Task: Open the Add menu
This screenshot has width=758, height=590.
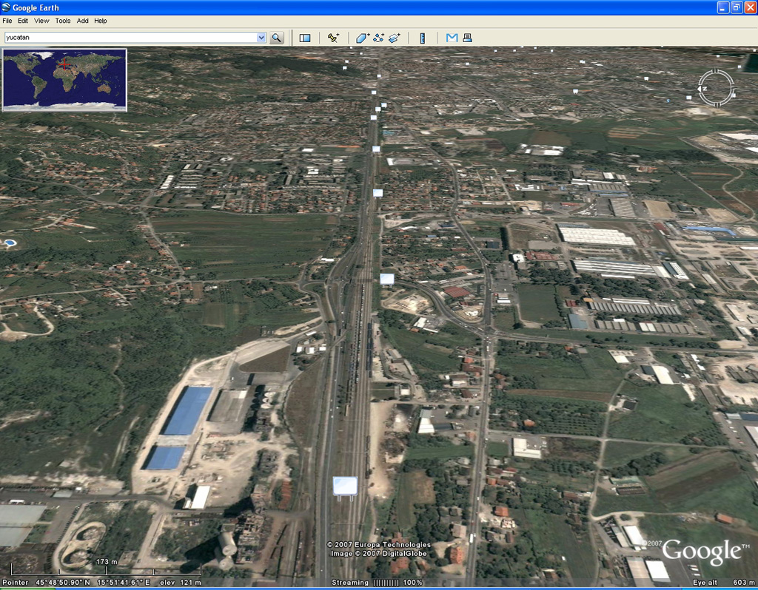Action: [x=82, y=21]
